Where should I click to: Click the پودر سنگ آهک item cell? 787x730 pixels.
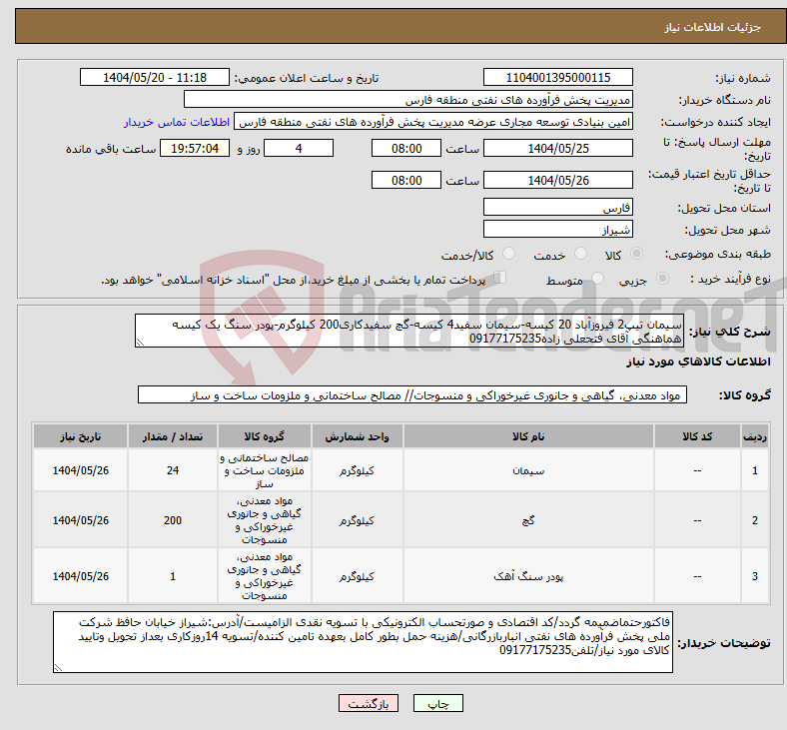528,576
